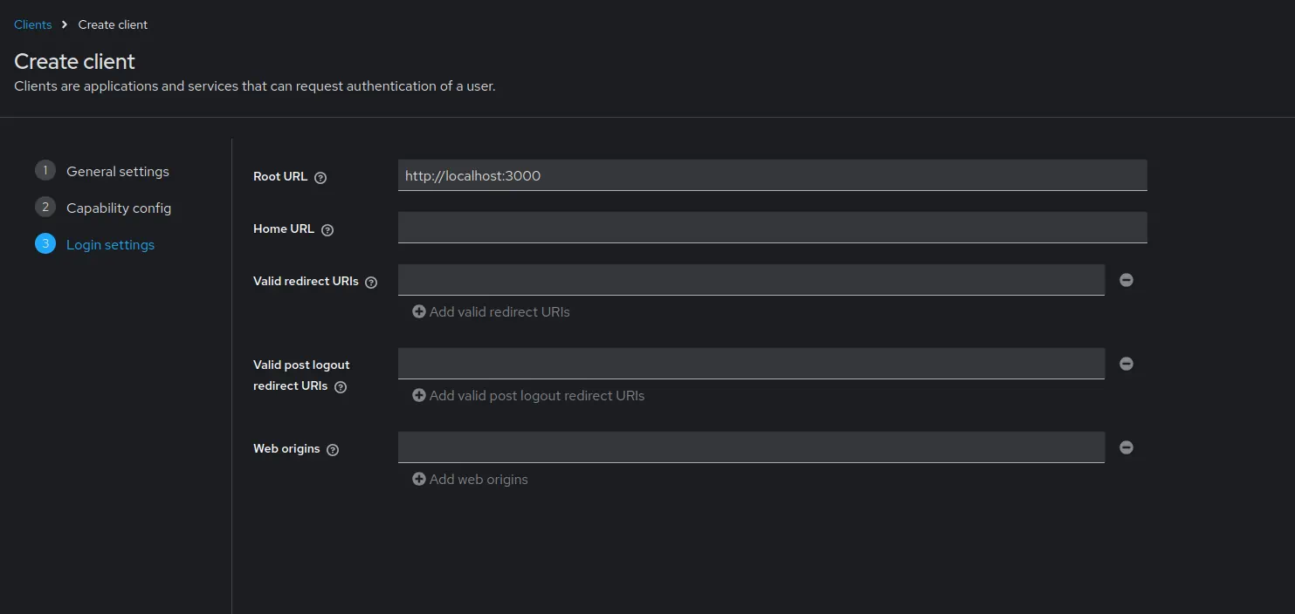Remove the Web origins entry
This screenshot has width=1295, height=614.
tap(1126, 447)
